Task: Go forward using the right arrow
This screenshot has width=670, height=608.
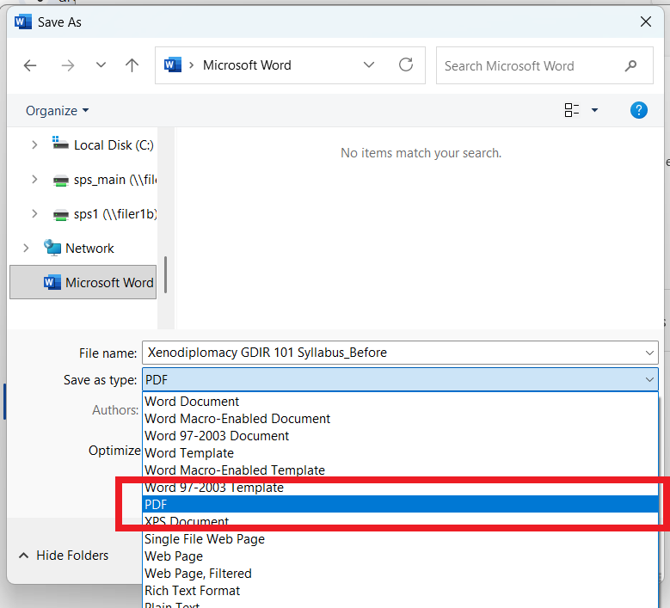Action: (x=67, y=66)
